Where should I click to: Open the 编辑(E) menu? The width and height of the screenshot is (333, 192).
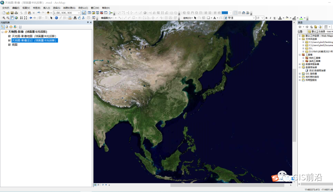click(16, 8)
